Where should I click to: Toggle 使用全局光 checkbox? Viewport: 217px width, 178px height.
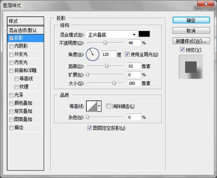point(127,54)
